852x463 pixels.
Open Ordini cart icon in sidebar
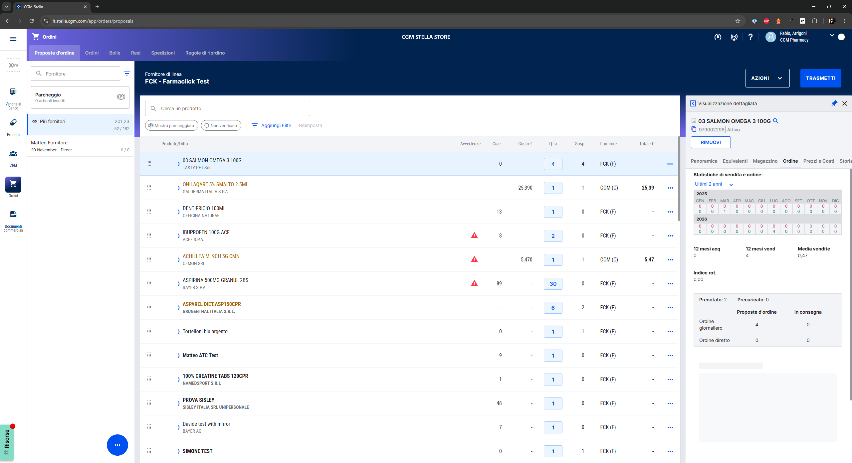(13, 185)
